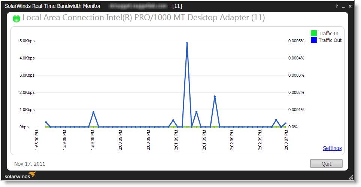Viewport: 361px width, 187px height.
Task: Click the Nov 17, 2011 date
Action: point(30,164)
